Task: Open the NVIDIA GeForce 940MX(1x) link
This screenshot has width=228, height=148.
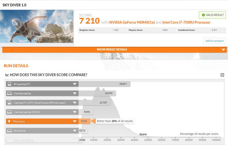Action: point(132,22)
